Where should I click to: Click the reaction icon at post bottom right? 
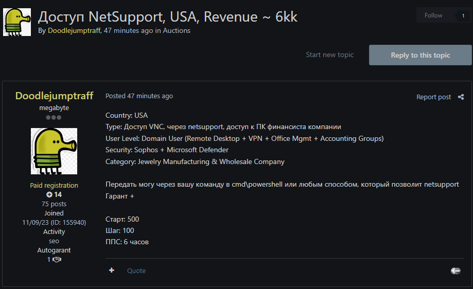tap(456, 271)
